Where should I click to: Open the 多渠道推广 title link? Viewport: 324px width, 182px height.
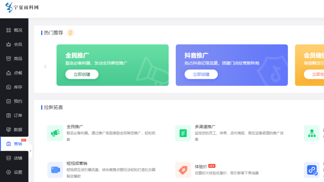[205, 127]
